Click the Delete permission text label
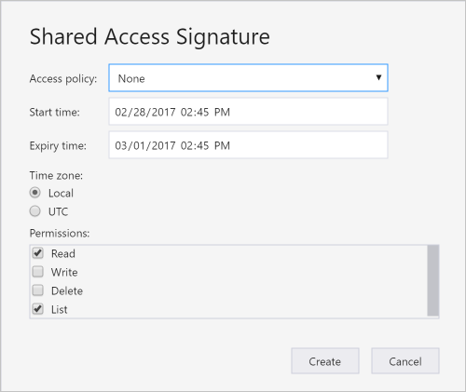This screenshot has width=466, height=392. 67,291
